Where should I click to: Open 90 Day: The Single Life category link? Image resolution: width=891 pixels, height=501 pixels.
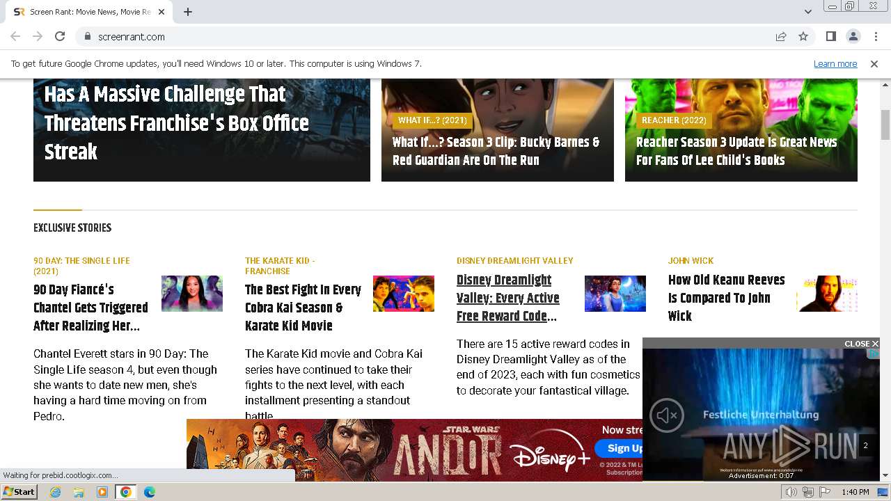[x=81, y=266]
